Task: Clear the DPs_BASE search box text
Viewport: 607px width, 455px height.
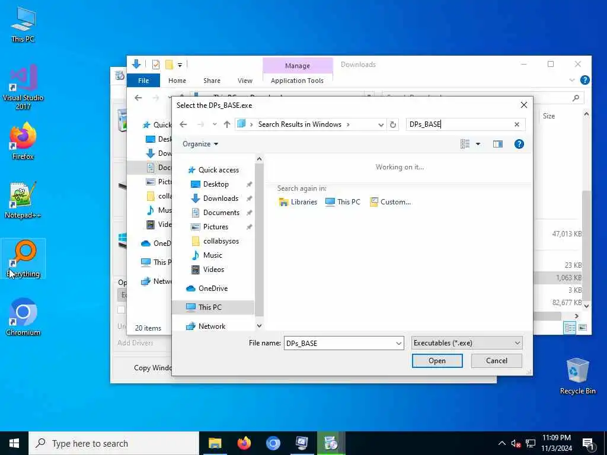Action: pyautogui.click(x=517, y=124)
